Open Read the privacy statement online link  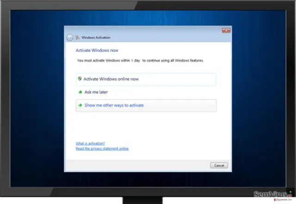pyautogui.click(x=102, y=148)
